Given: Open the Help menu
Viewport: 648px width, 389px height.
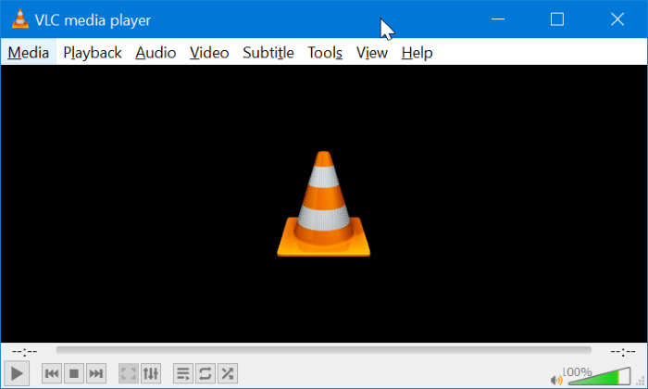Looking at the screenshot, I should tap(417, 53).
